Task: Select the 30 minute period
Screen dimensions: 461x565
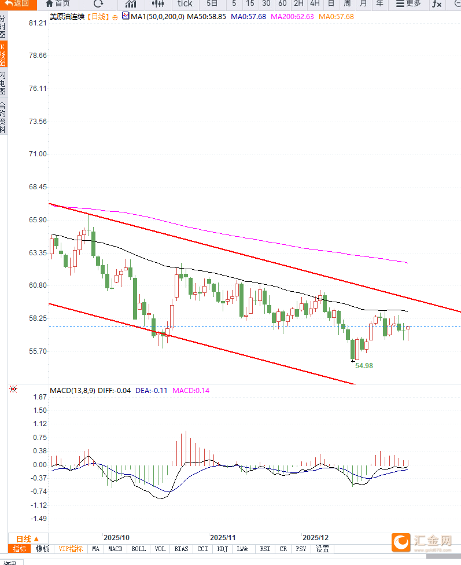Action: point(266,3)
